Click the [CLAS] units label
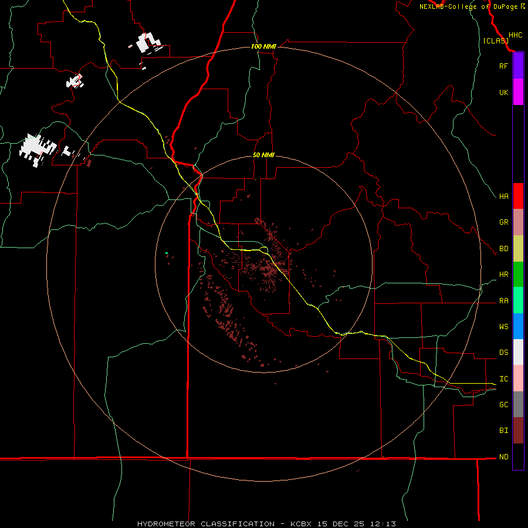Screen dimensions: 528x528 click(496, 41)
